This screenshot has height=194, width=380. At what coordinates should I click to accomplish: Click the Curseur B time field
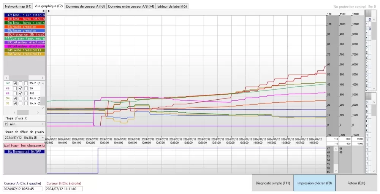[64, 189]
